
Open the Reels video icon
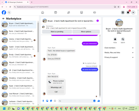(x=56, y=12)
